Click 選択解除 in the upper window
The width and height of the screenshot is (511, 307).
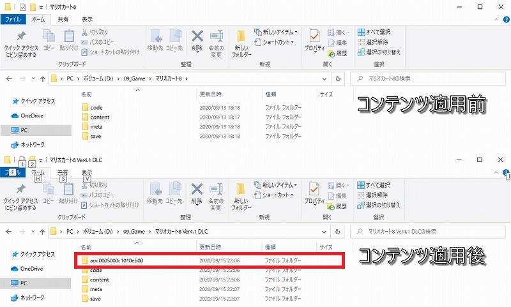tap(373, 42)
